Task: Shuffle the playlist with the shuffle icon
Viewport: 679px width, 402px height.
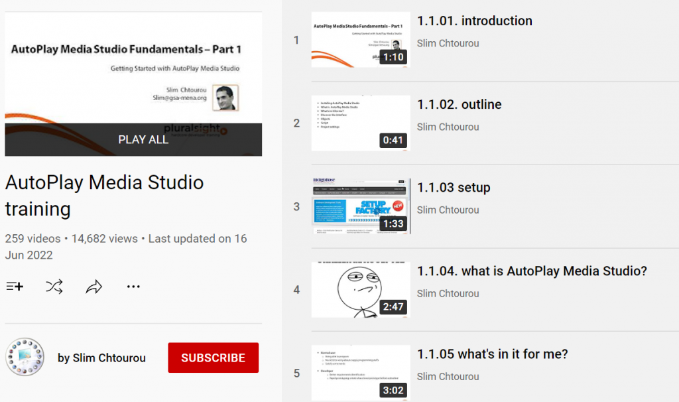Action: (x=54, y=287)
